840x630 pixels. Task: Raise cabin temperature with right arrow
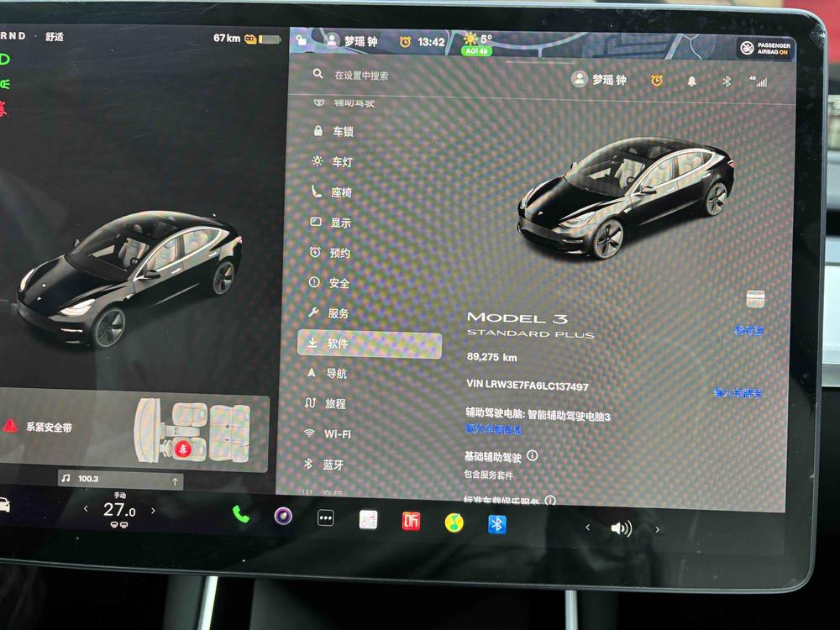[153, 511]
